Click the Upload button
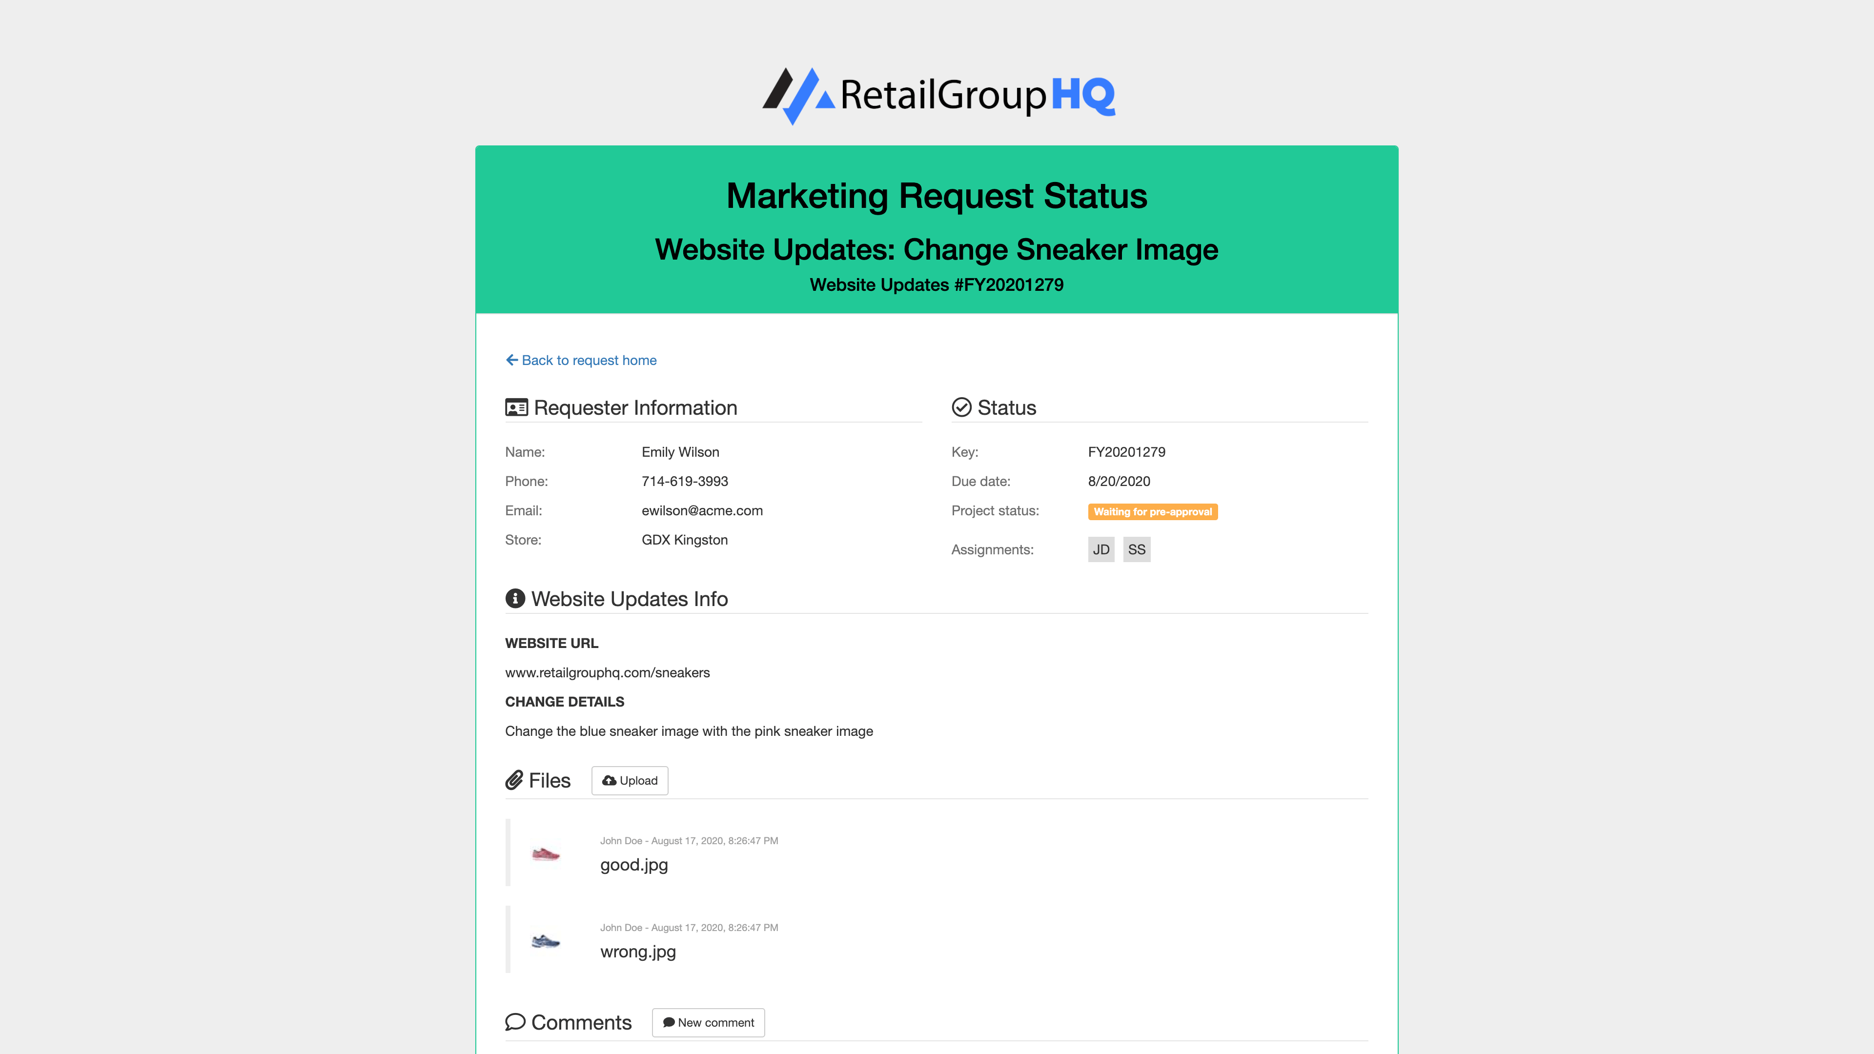The width and height of the screenshot is (1874, 1054). tap(629, 780)
